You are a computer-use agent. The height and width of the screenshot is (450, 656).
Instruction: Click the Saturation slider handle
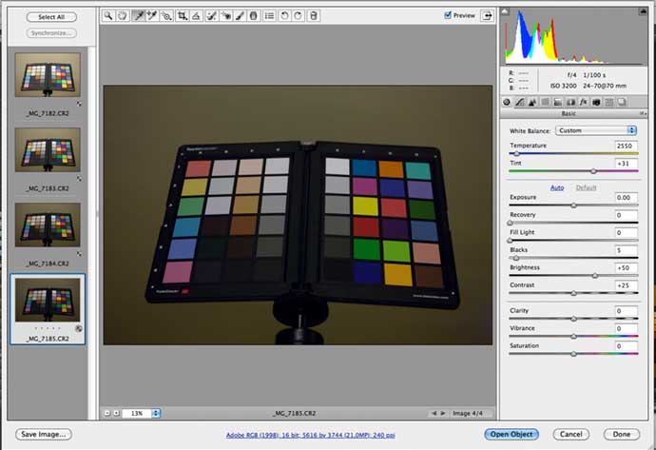pyautogui.click(x=573, y=354)
